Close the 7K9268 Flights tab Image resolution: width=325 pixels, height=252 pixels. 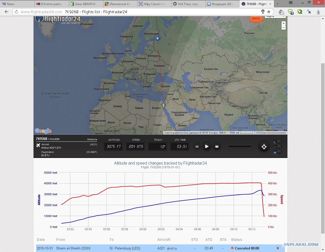click(x=270, y=4)
